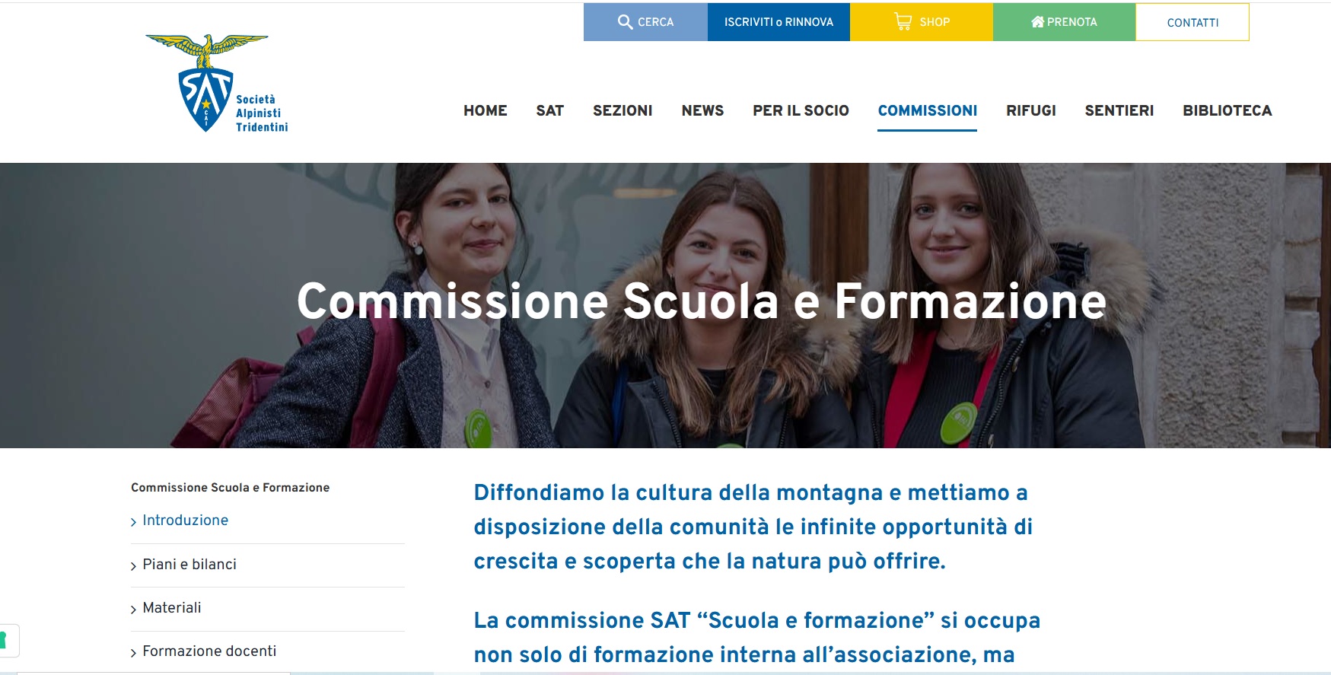Go to the NEWS page
This screenshot has width=1331, height=675.
[702, 110]
